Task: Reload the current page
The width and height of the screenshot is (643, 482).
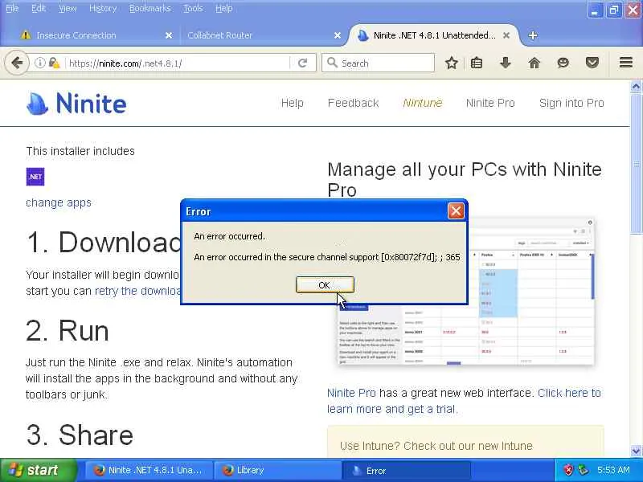Action: pos(303,63)
